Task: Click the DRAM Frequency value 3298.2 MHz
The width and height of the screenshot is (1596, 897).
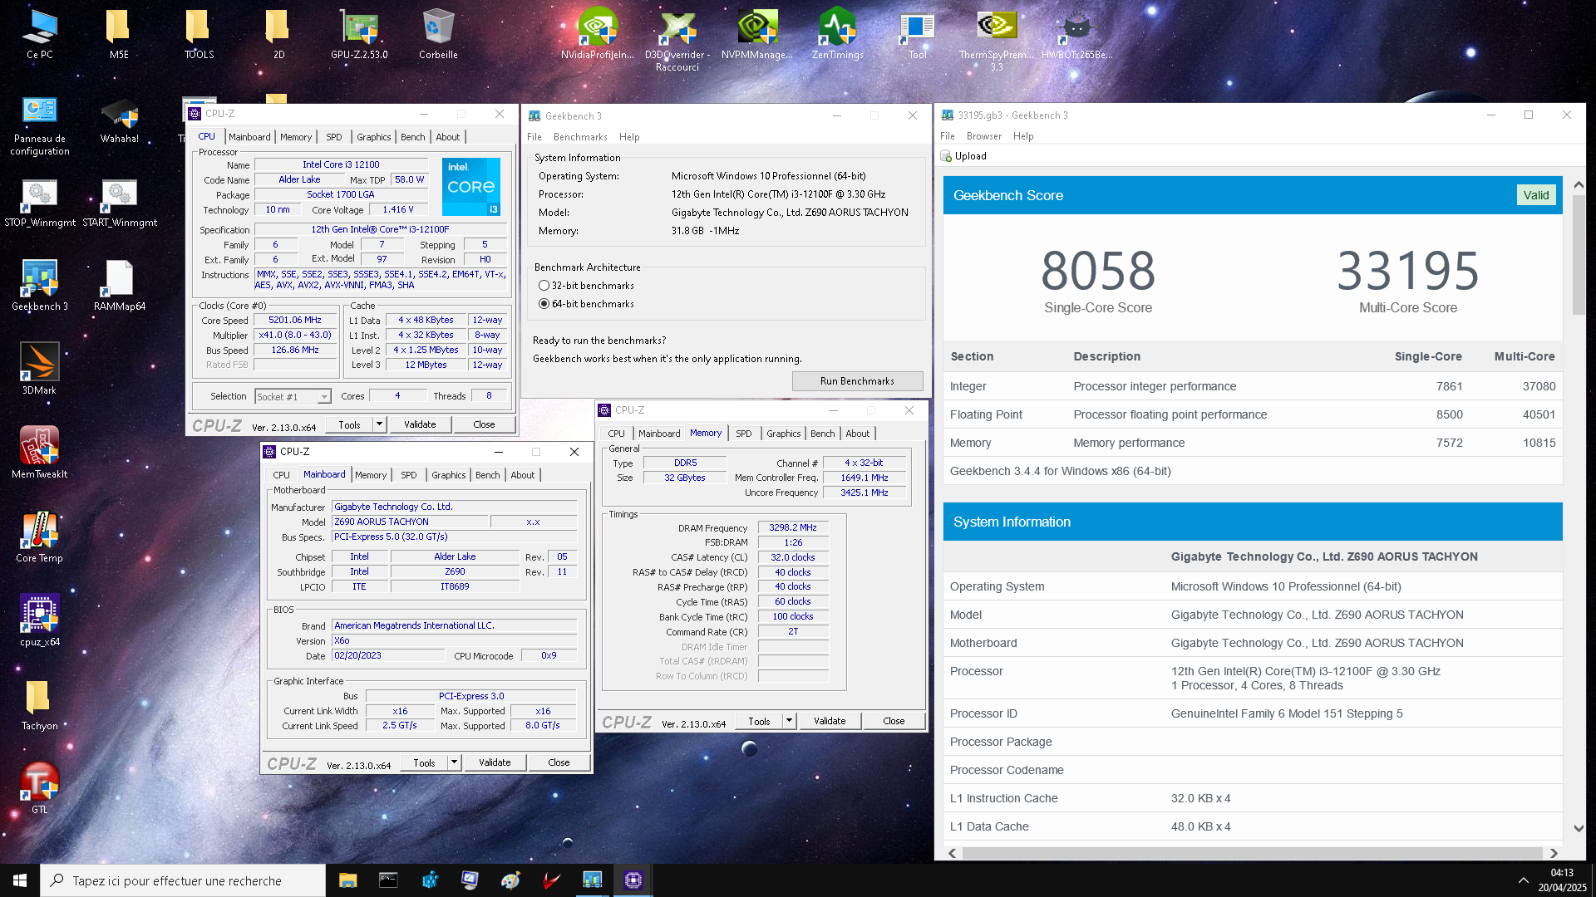Action: pyautogui.click(x=793, y=527)
